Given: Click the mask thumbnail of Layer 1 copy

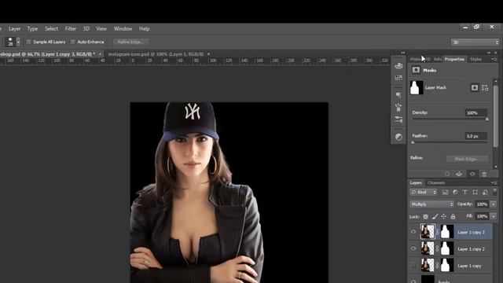Looking at the screenshot, I should 447,266.
